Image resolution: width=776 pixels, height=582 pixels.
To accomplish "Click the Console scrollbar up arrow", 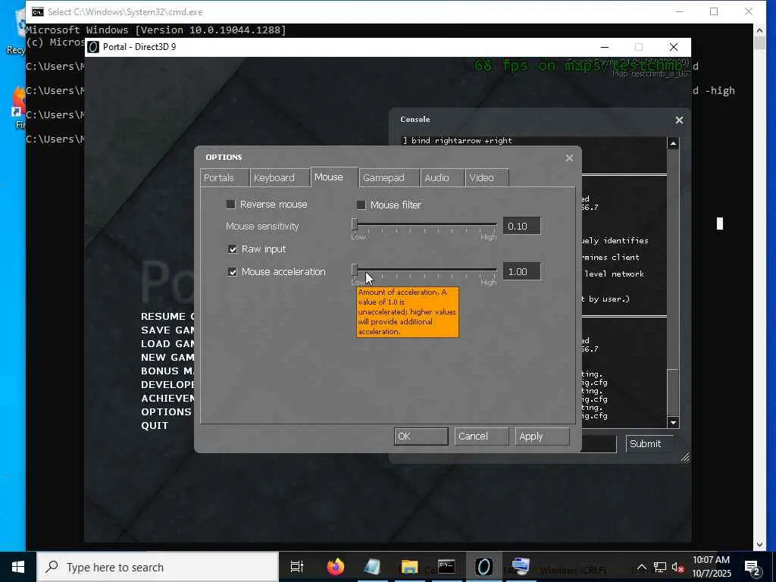I will click(x=673, y=143).
